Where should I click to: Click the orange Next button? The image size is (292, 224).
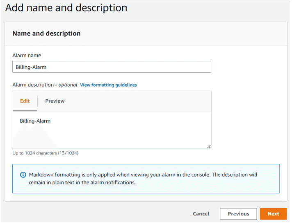(x=273, y=214)
